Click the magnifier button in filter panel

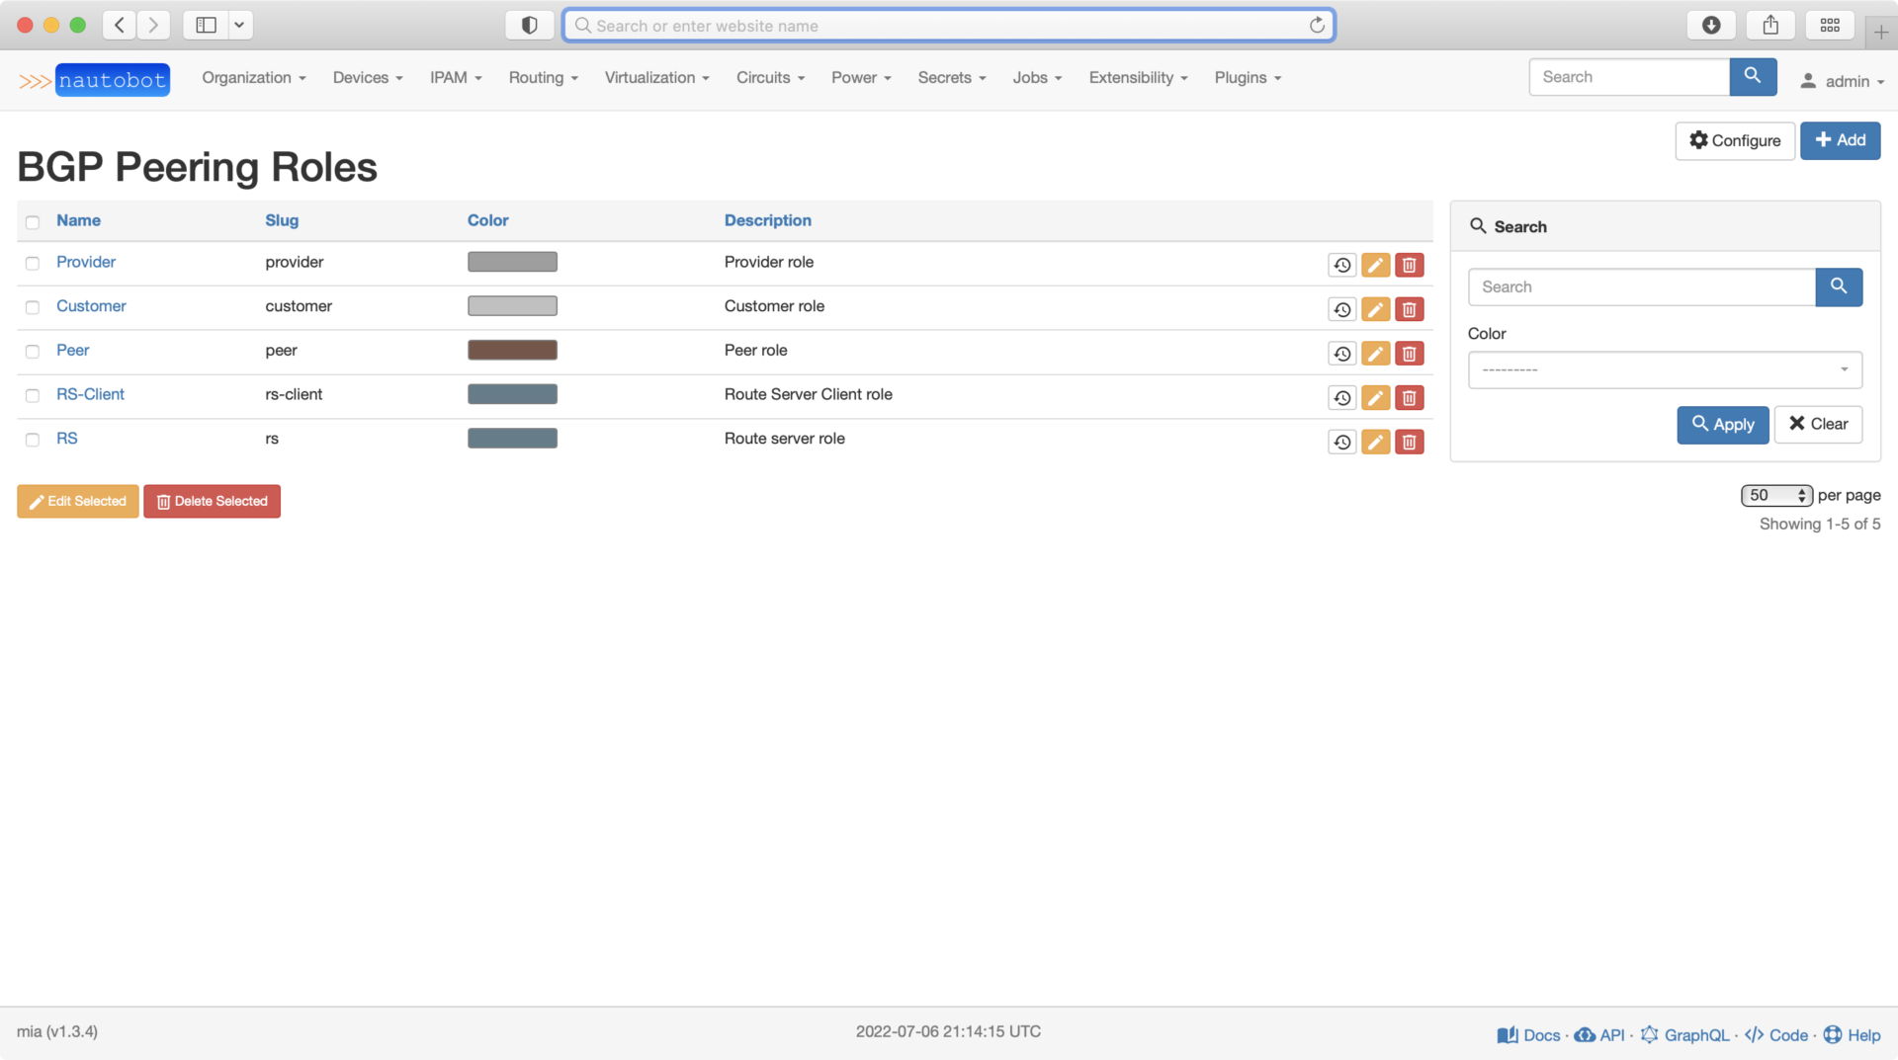(x=1838, y=286)
